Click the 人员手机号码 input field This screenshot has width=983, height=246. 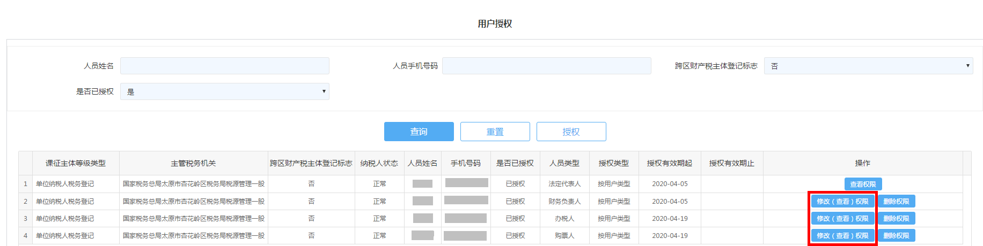tap(546, 66)
